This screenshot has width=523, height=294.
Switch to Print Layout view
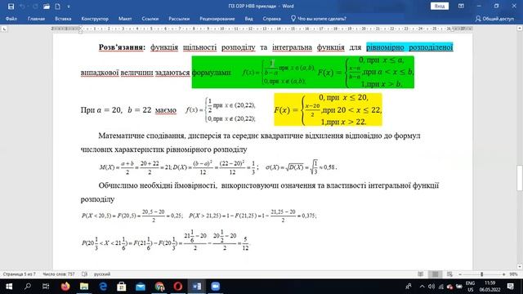(436, 274)
